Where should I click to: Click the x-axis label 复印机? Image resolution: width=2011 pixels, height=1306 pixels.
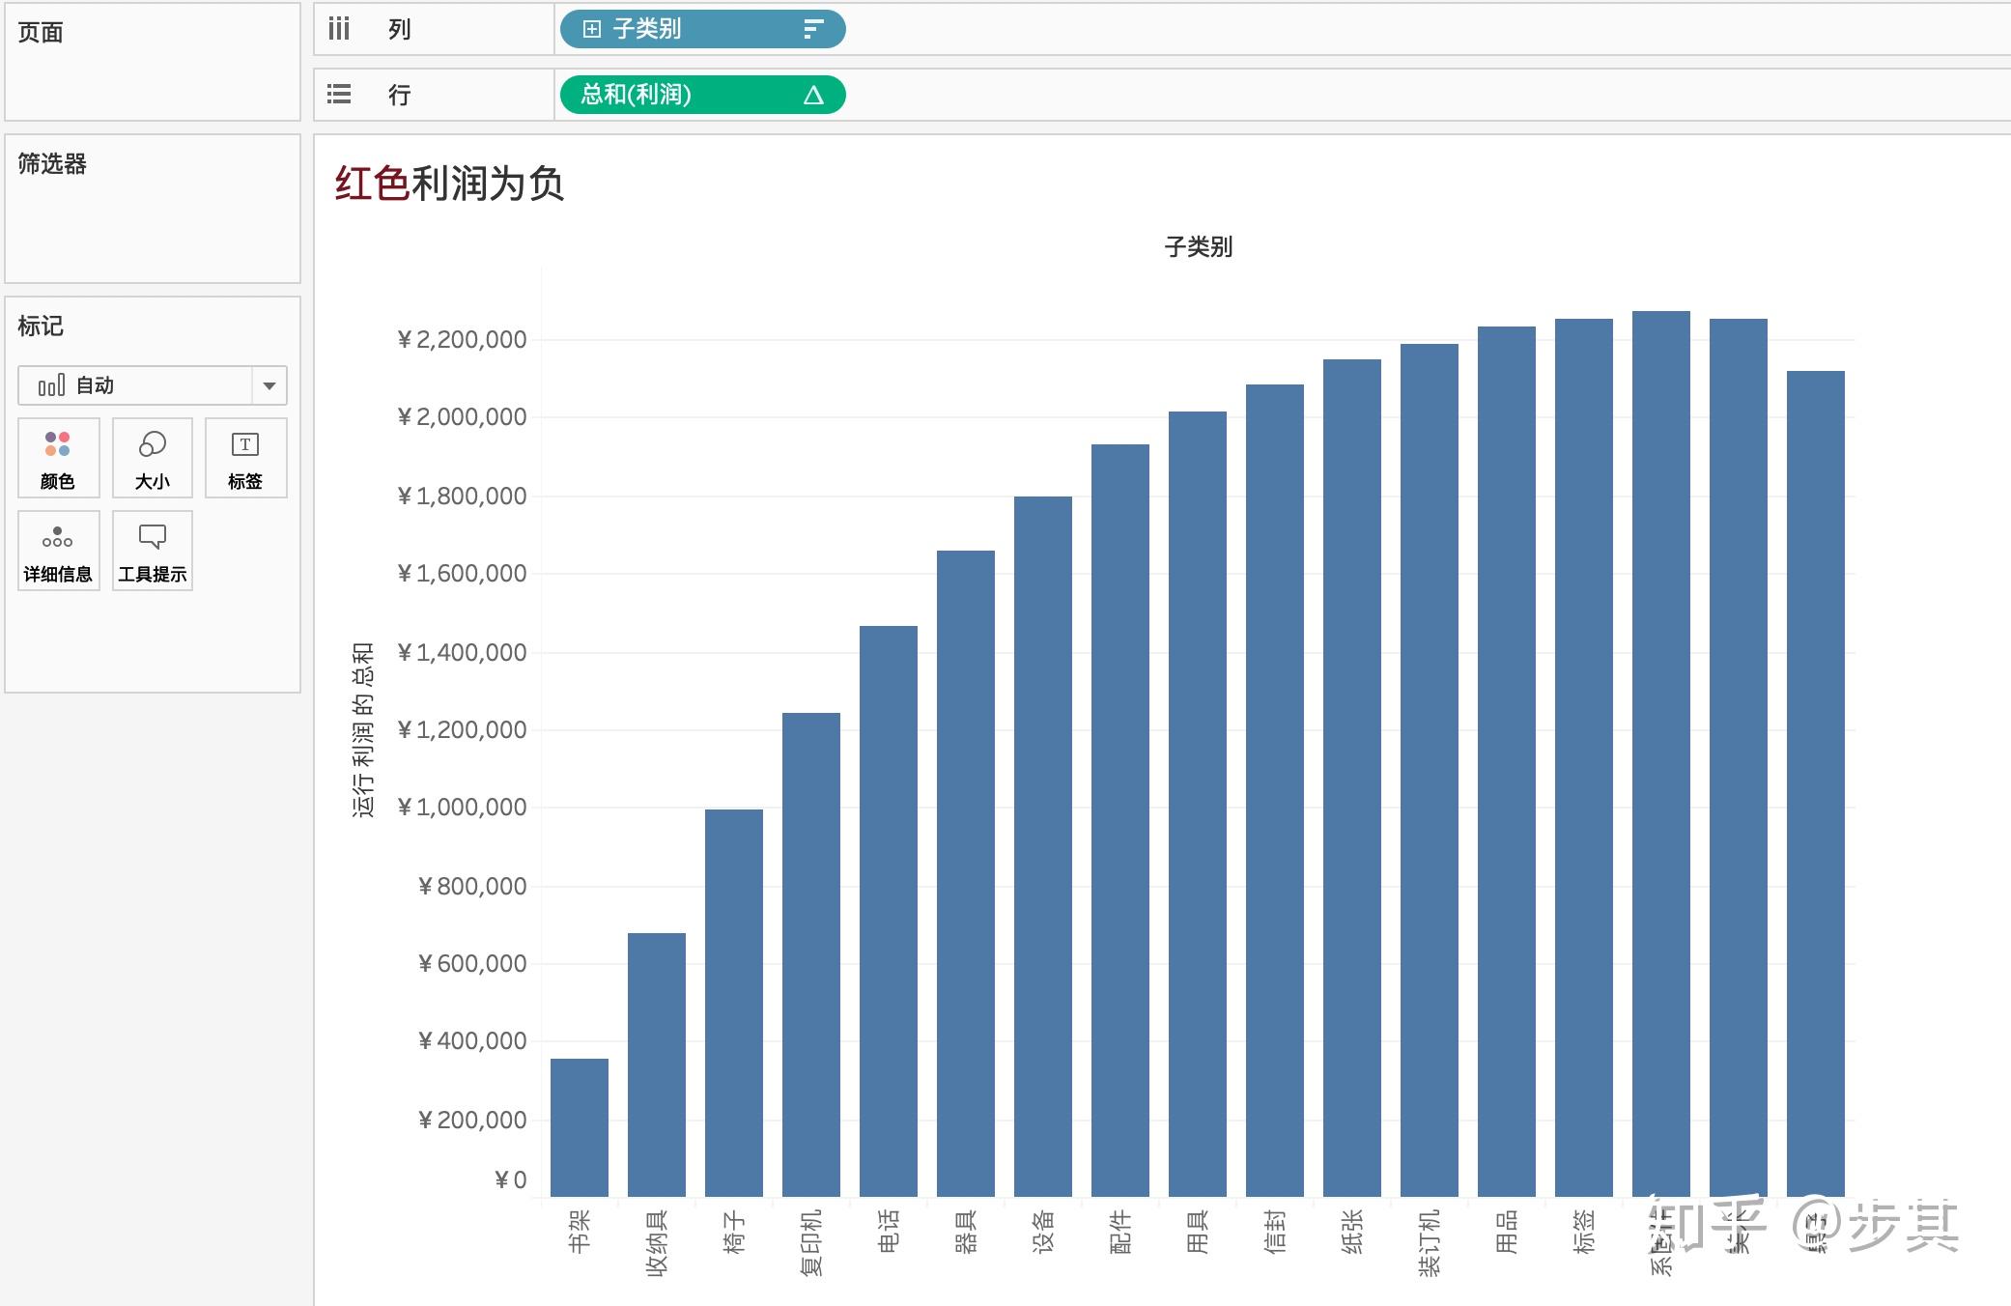811,1243
